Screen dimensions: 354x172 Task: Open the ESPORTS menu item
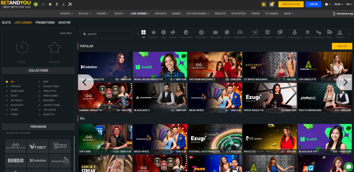click(160, 13)
